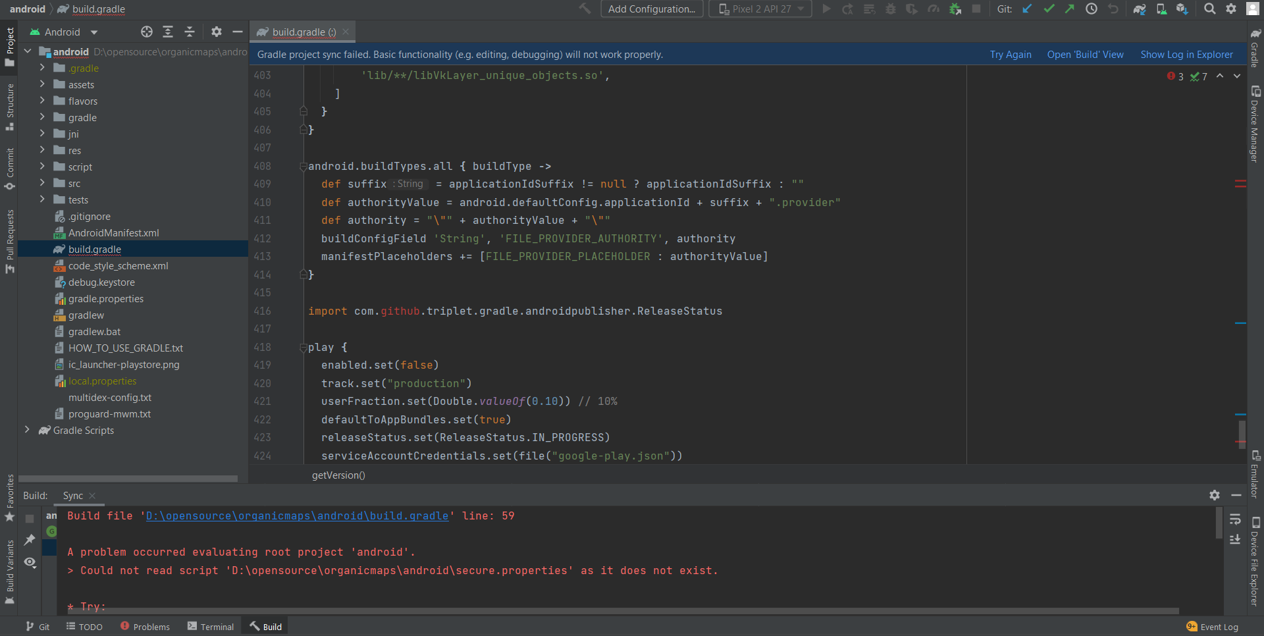Click Git Push green arrow
This screenshot has width=1264, height=636.
click(x=1070, y=9)
